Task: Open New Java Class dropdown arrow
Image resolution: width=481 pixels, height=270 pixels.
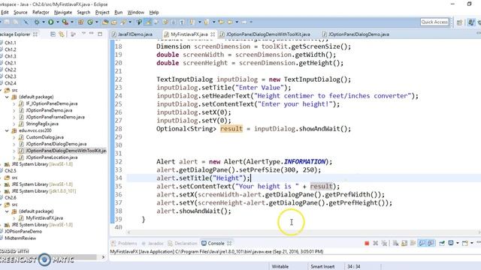Action: point(97,22)
